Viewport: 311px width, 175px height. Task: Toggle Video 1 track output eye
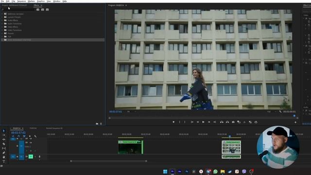click(31, 142)
